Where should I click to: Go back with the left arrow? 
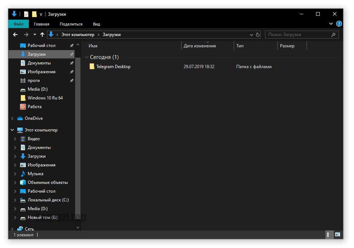[x=15, y=35]
